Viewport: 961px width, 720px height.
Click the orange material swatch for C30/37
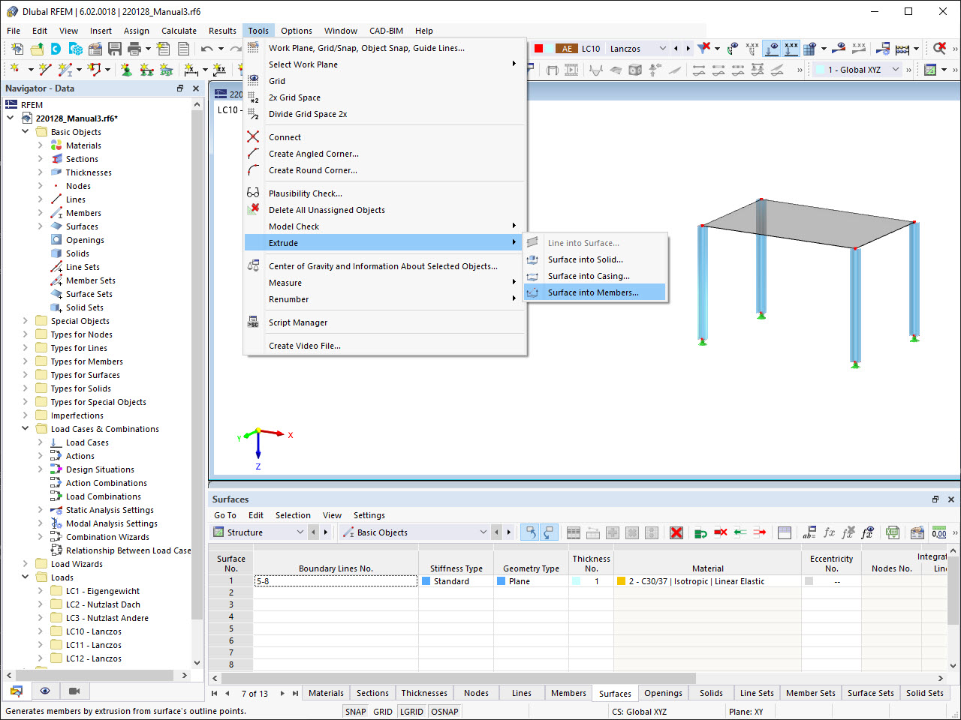(621, 581)
